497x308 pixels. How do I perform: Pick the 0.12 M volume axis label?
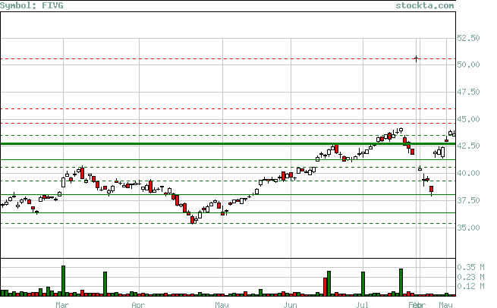pyautogui.click(x=470, y=287)
